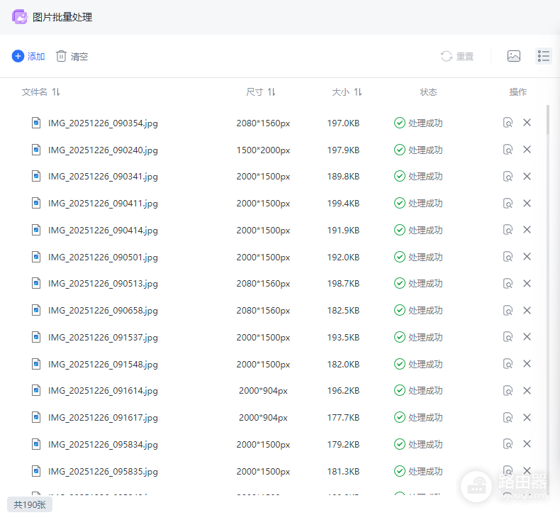Select file name IMG_20251226_090414.jpg
Screen dimensions: 560x515
coord(103,231)
